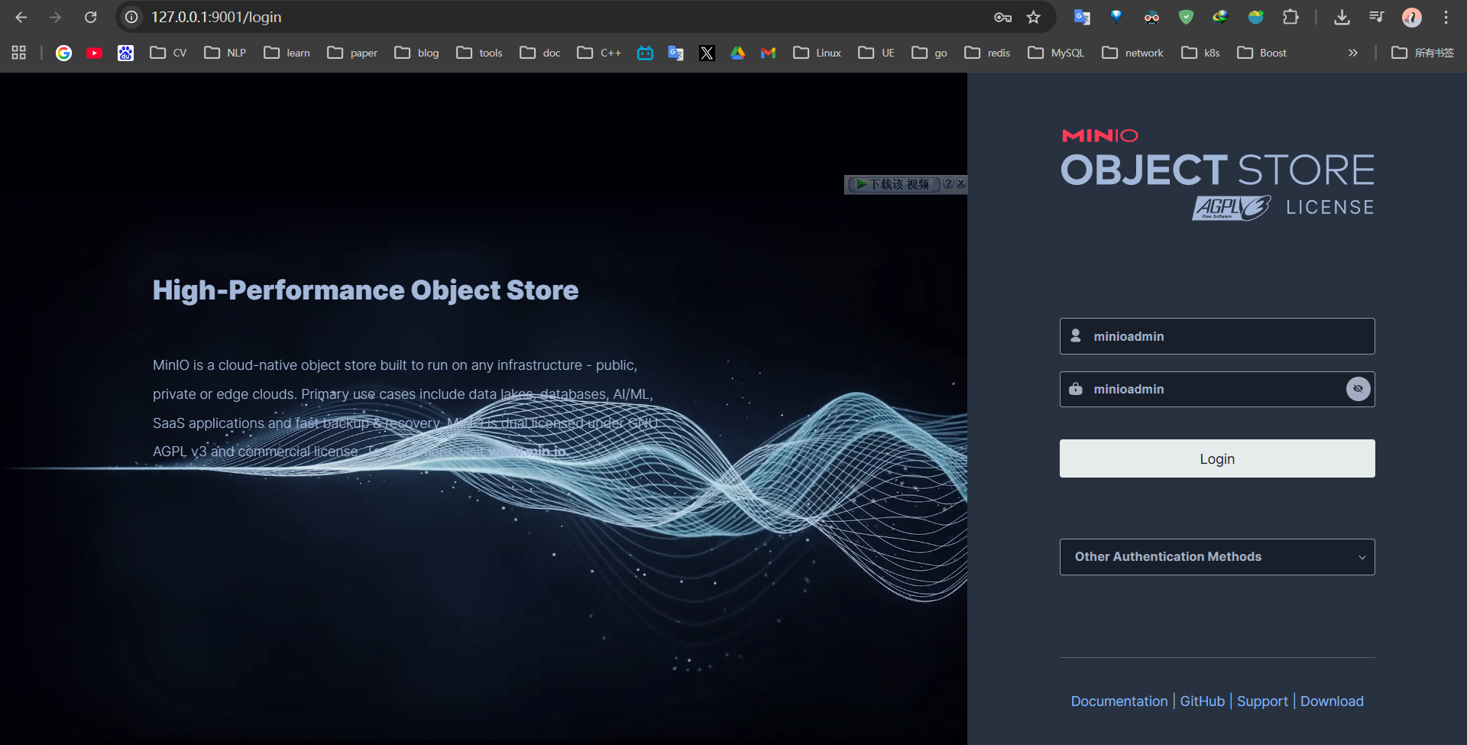1467x745 pixels.
Task: Open Google Translate extension in toolbar
Action: 1082,17
